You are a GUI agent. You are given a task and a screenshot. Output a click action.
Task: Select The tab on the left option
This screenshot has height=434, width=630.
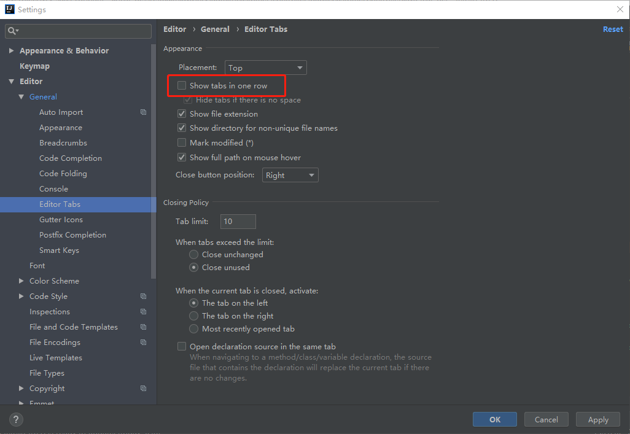[x=193, y=303]
